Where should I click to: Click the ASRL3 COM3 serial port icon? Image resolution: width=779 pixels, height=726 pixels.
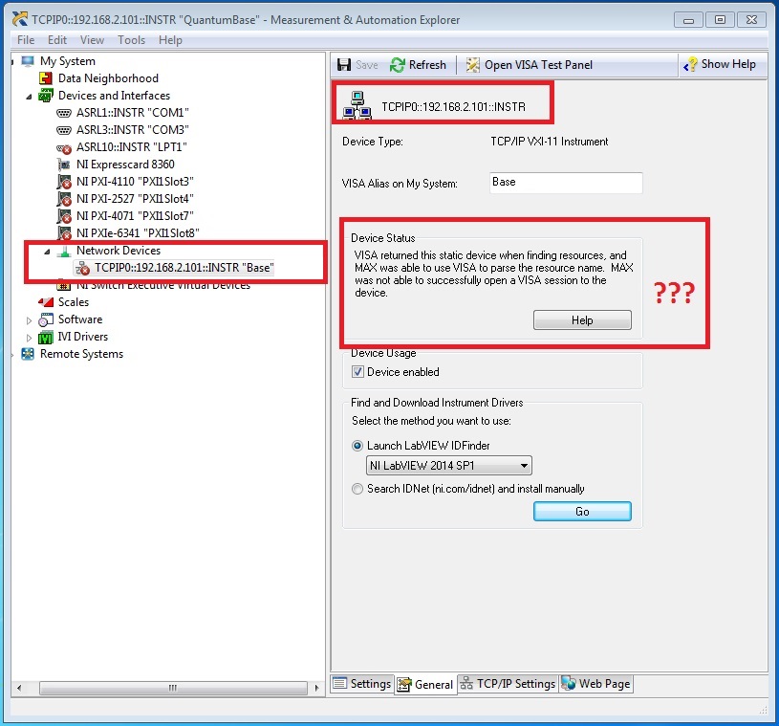click(x=64, y=130)
